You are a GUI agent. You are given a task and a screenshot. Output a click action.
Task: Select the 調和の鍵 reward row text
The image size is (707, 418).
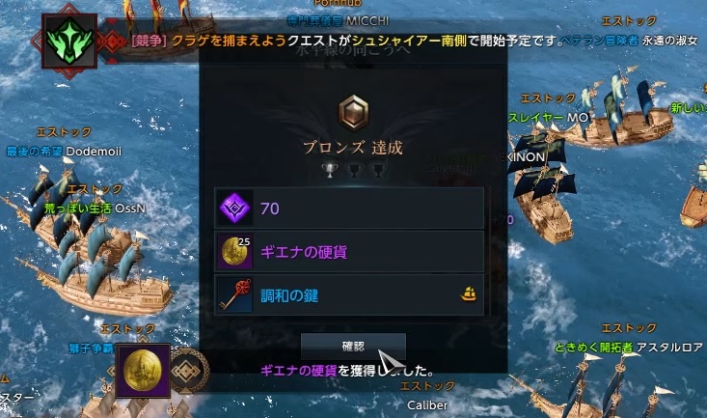pyautogui.click(x=289, y=295)
